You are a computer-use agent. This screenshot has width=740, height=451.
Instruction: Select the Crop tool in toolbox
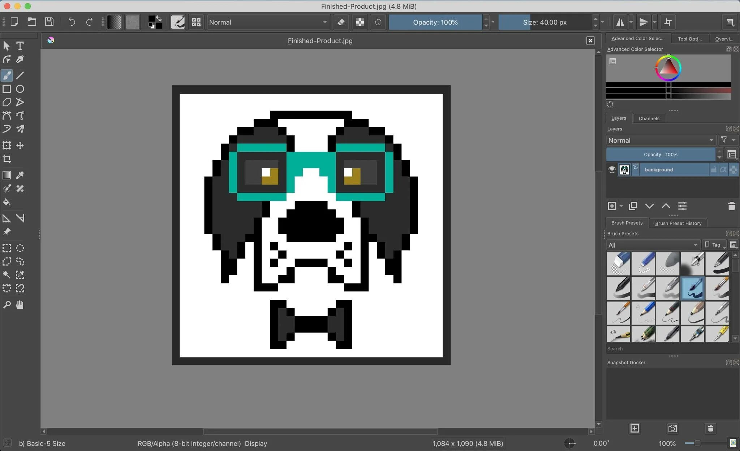[x=7, y=159]
